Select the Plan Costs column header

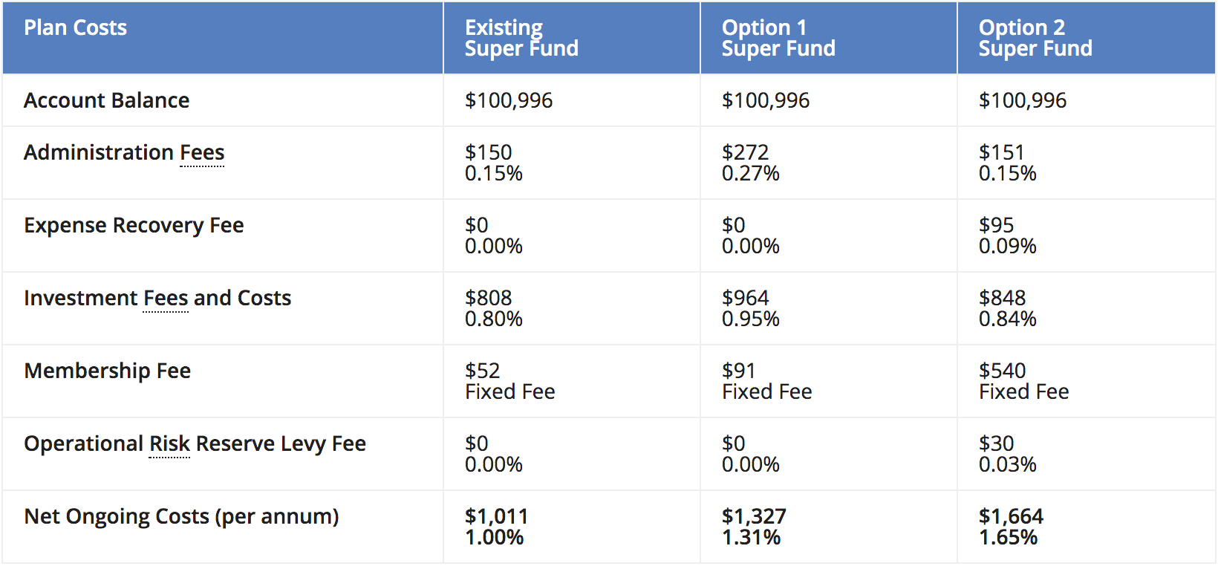click(x=75, y=27)
